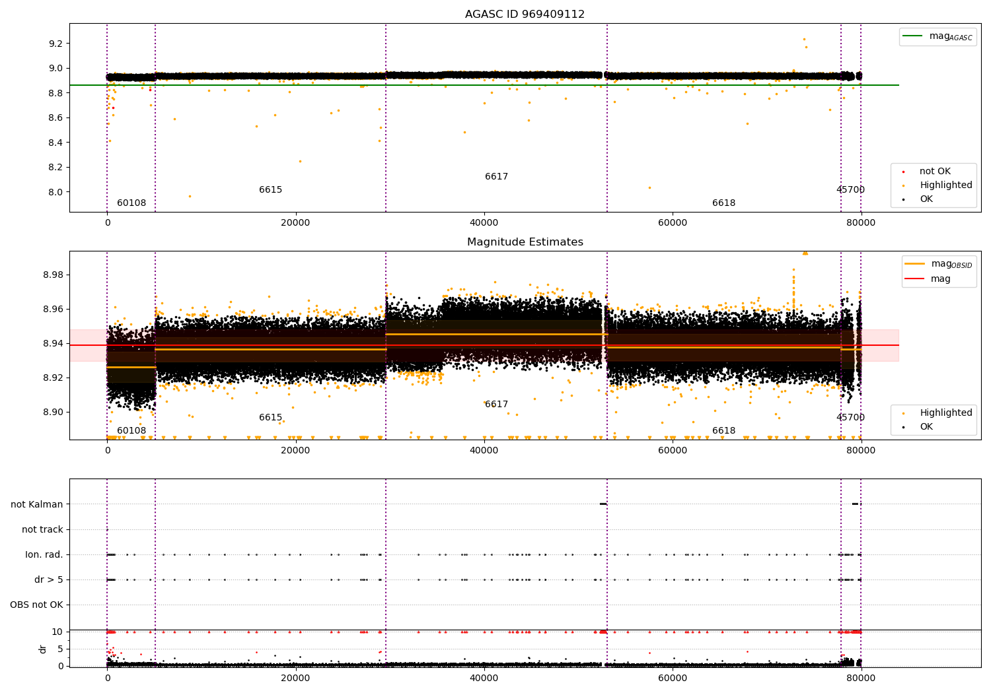Select 'OK' in the top plot's lower legend
This screenshot has width=991, height=693.
[926, 199]
